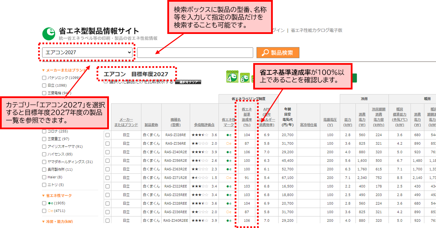This screenshot has width=436, height=228.
Task: Sort by 電源電圧(V) column header
Action: point(330,122)
